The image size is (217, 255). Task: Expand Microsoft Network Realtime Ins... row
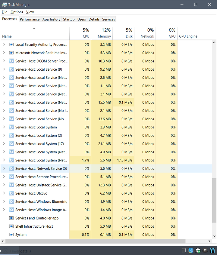coord(4,53)
